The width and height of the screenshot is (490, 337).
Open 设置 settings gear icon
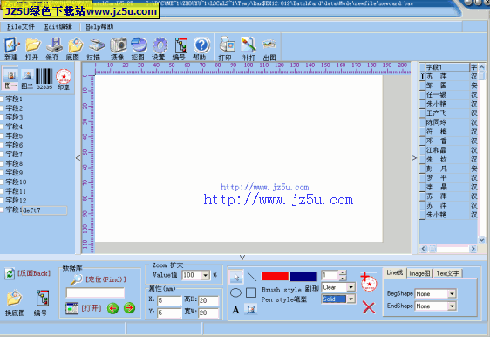point(160,48)
